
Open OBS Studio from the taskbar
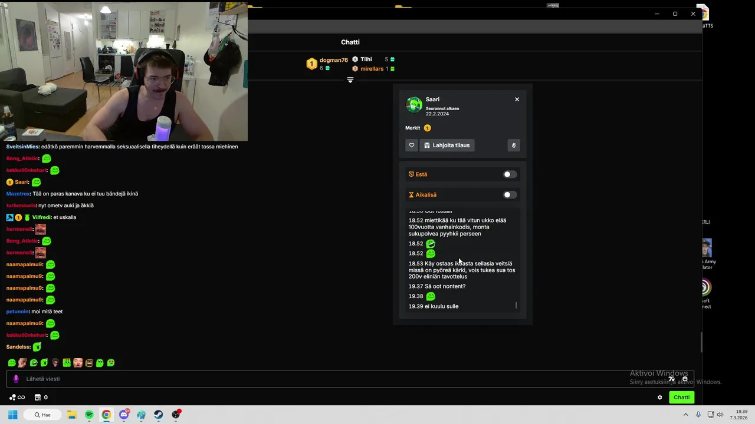[176, 415]
